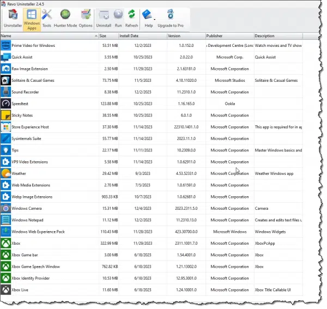Select the Sysinternals Suite icon

click(5, 138)
